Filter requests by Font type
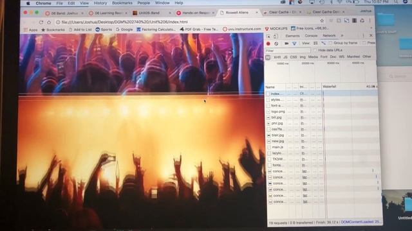Image resolution: width=412 pixels, height=231 pixels. pos(324,56)
